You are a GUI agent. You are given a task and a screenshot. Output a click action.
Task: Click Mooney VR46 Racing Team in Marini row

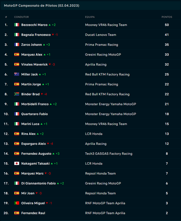point(106,124)
